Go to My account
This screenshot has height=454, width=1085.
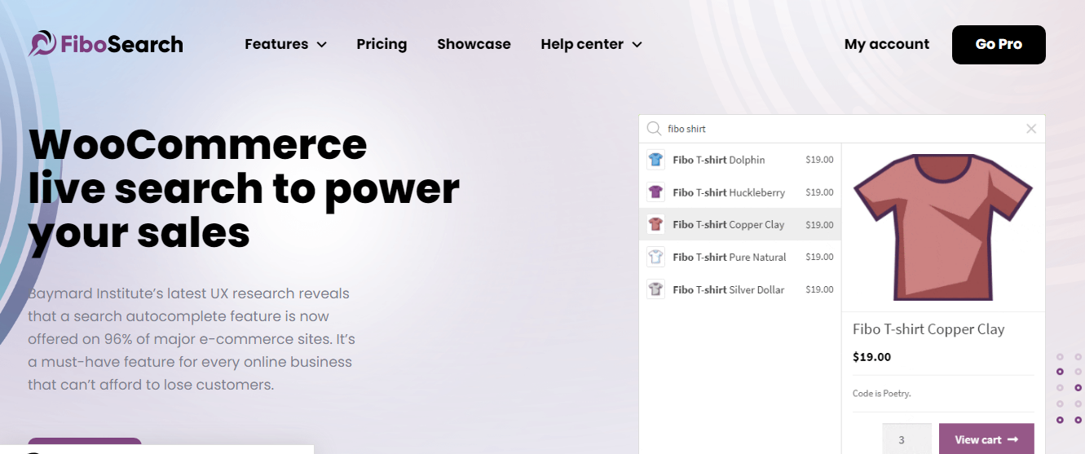(x=887, y=44)
